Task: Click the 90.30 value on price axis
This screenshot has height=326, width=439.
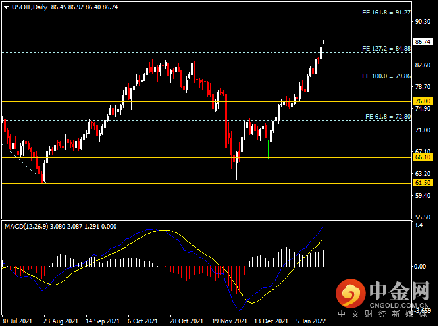Action: [423, 21]
